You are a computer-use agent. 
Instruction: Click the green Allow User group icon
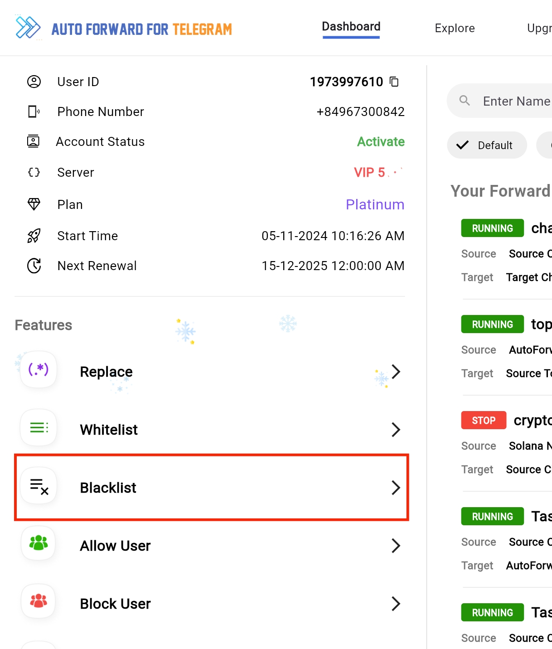tap(39, 543)
